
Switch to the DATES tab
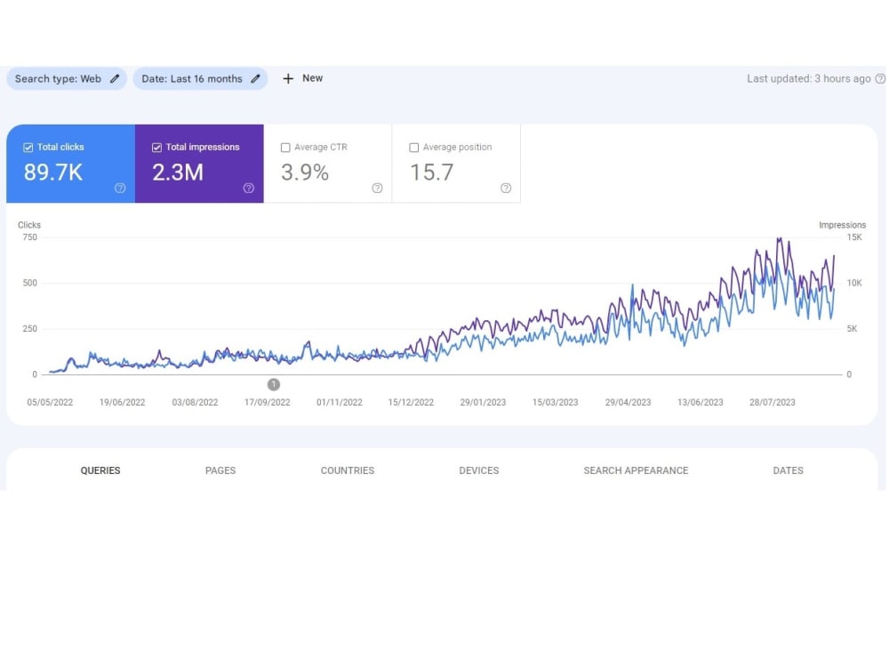(x=788, y=470)
